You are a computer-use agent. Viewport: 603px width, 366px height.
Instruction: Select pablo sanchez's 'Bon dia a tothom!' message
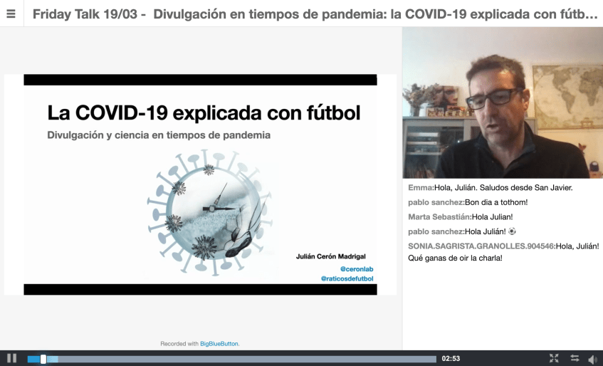point(468,202)
